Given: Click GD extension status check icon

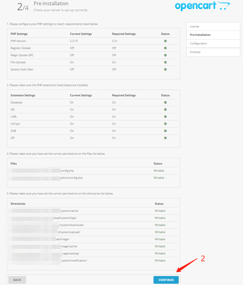Looking at the screenshot, I should pyautogui.click(x=165, y=110).
